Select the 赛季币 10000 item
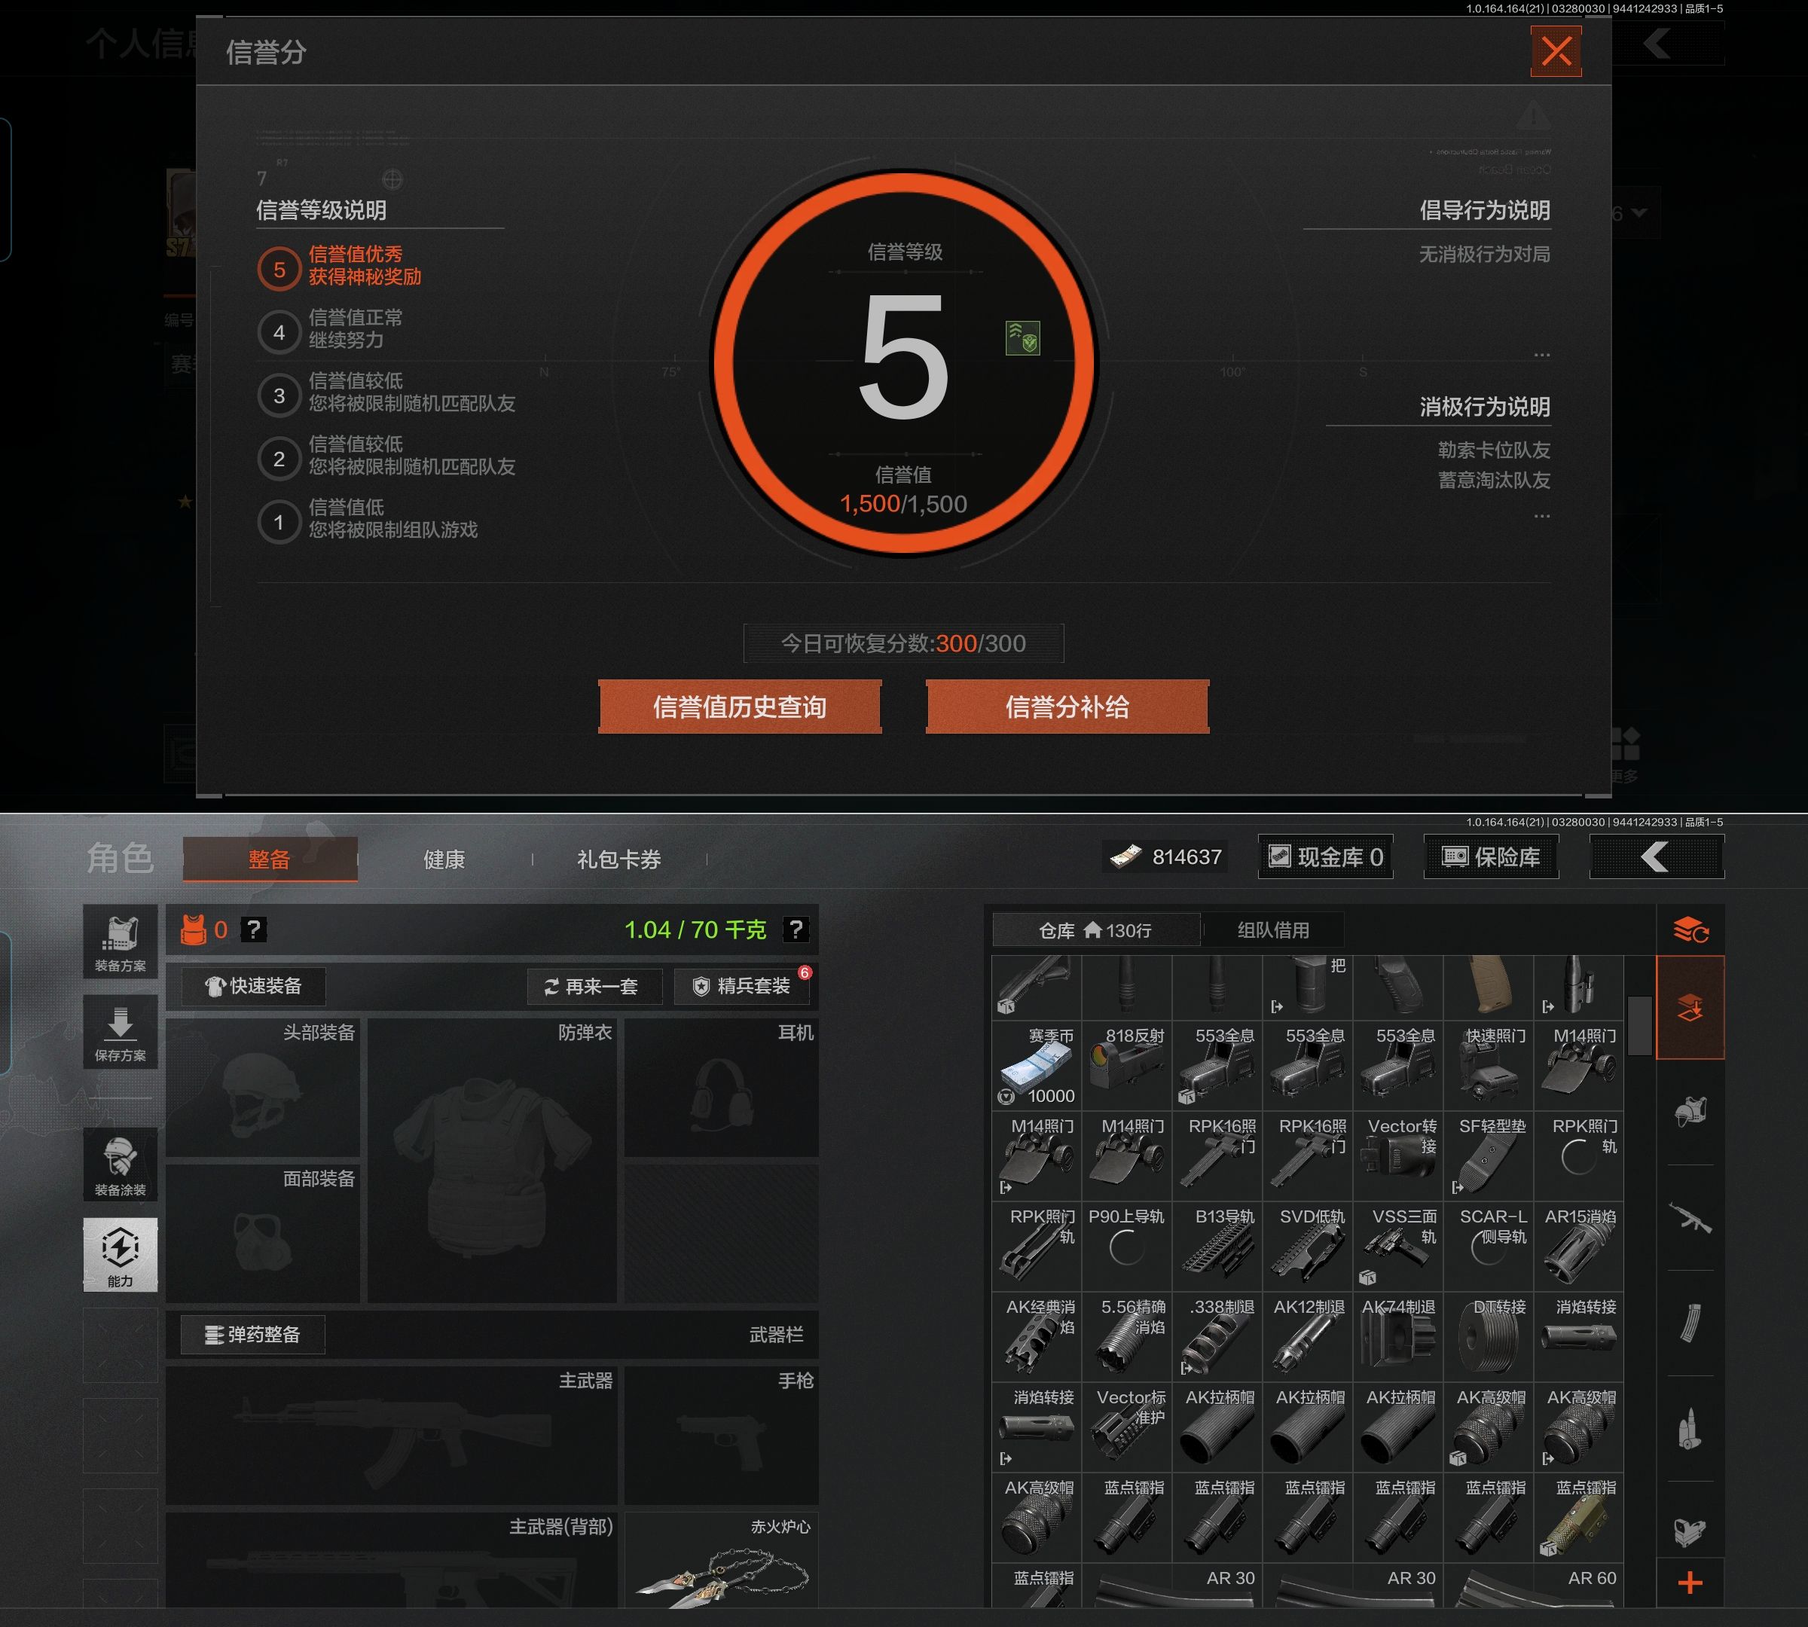This screenshot has height=1627, width=1808. (x=1037, y=1067)
